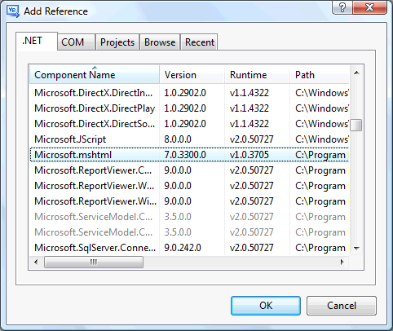Click the vertical scrollbar thumb
Image resolution: width=393 pixels, height=331 pixels.
click(x=356, y=125)
